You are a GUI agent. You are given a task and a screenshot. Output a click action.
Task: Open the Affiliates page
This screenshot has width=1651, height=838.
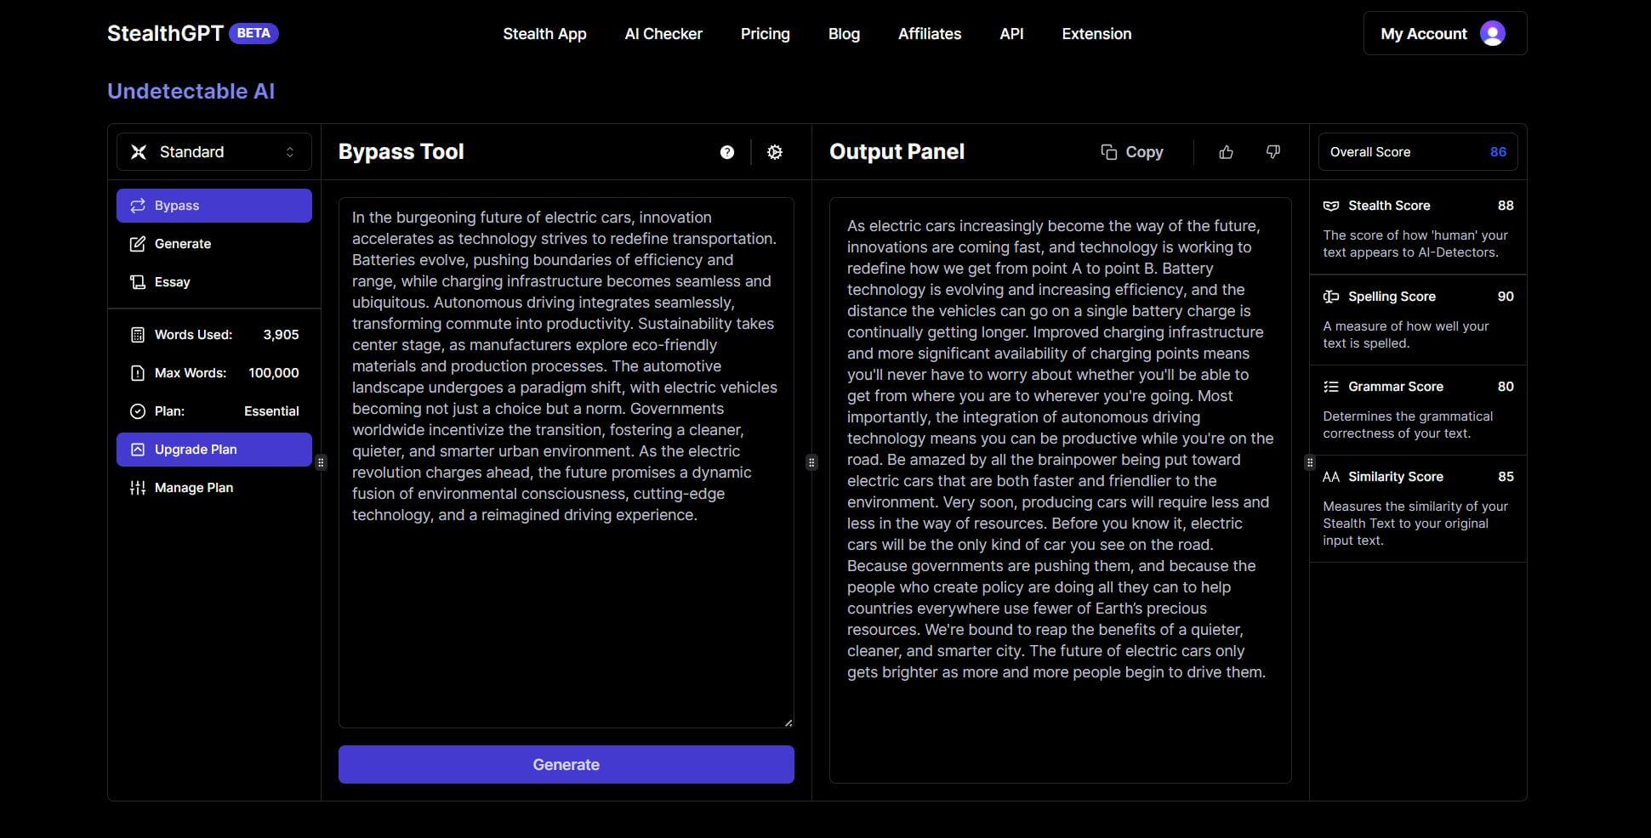(930, 34)
